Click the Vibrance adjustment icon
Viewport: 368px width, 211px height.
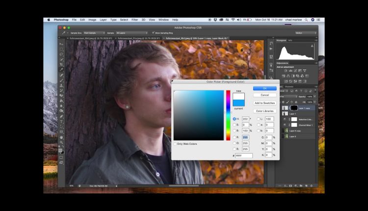305,71
